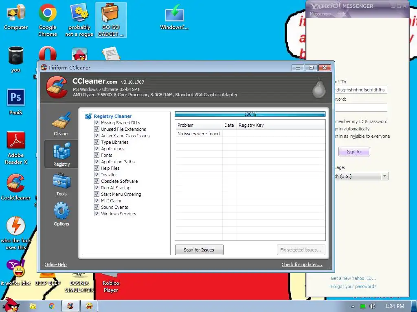Switch to Yahoo Messenger taskbar button
The image size is (417, 312).
pos(89,306)
